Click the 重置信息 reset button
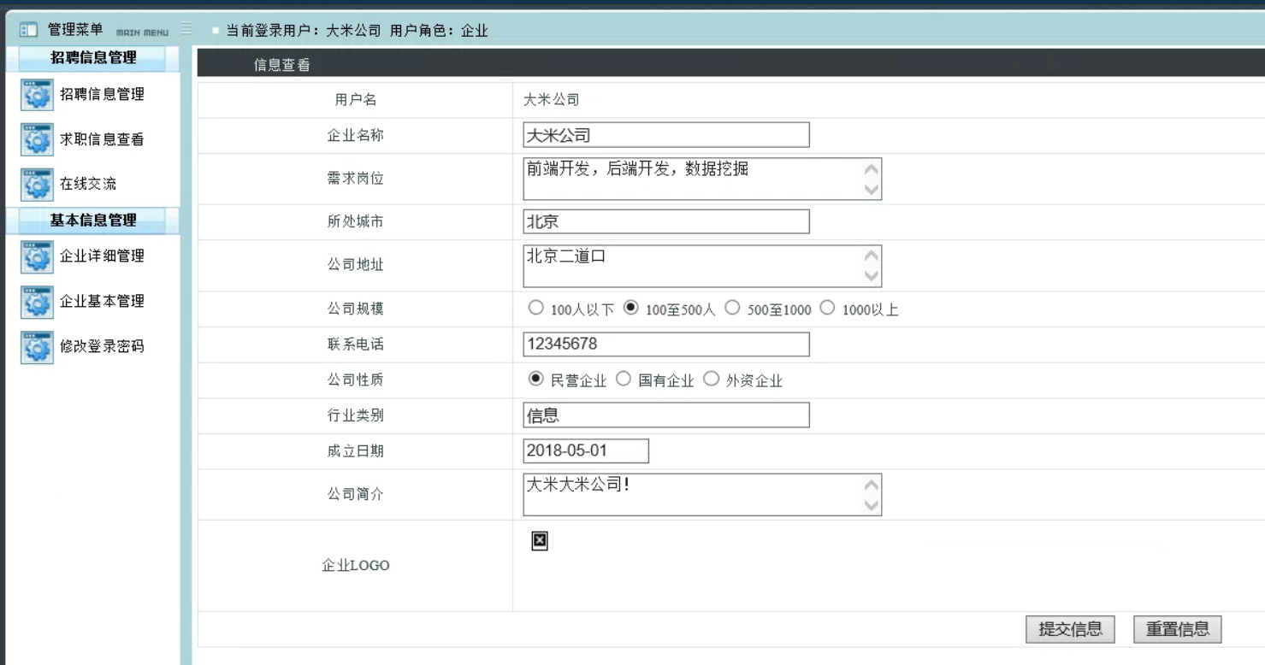 [x=1178, y=630]
